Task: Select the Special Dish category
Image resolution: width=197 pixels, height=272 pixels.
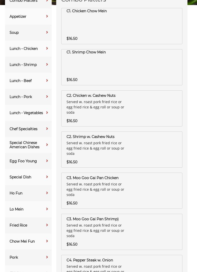Action: point(20,177)
